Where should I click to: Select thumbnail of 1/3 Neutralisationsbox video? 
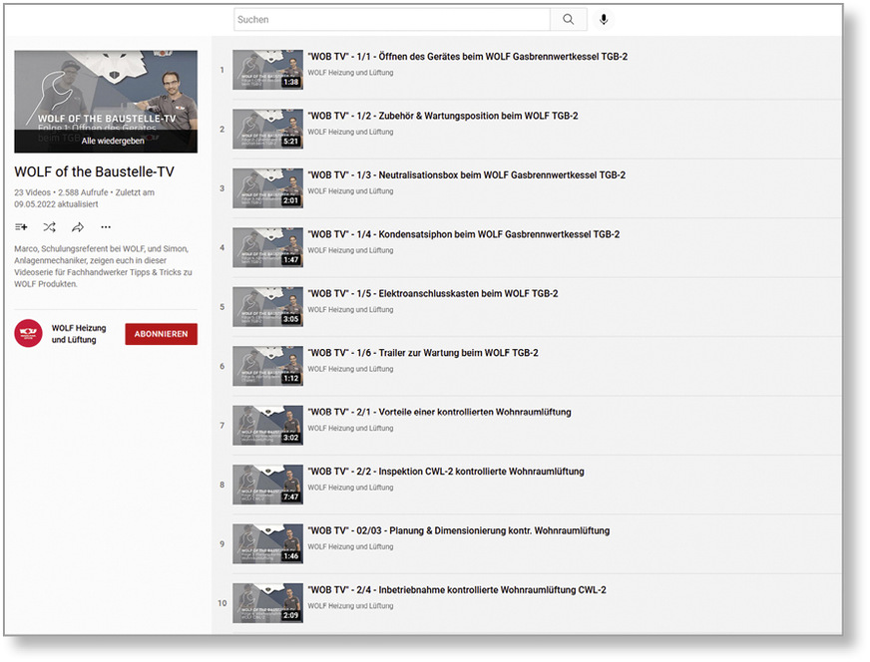[x=267, y=188]
